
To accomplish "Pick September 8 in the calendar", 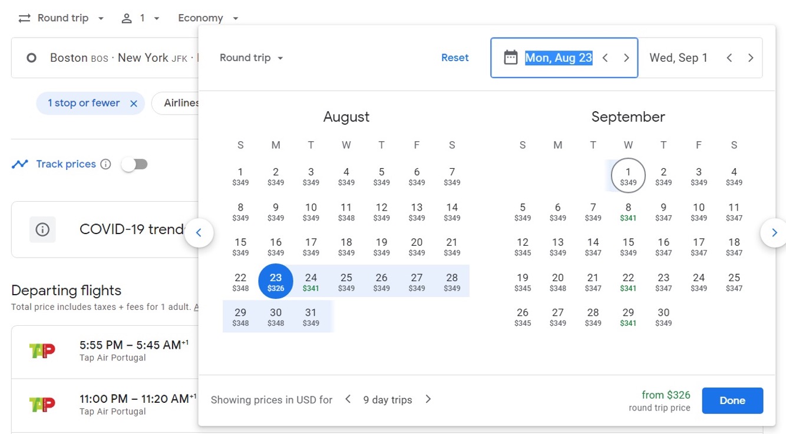I will tap(628, 212).
